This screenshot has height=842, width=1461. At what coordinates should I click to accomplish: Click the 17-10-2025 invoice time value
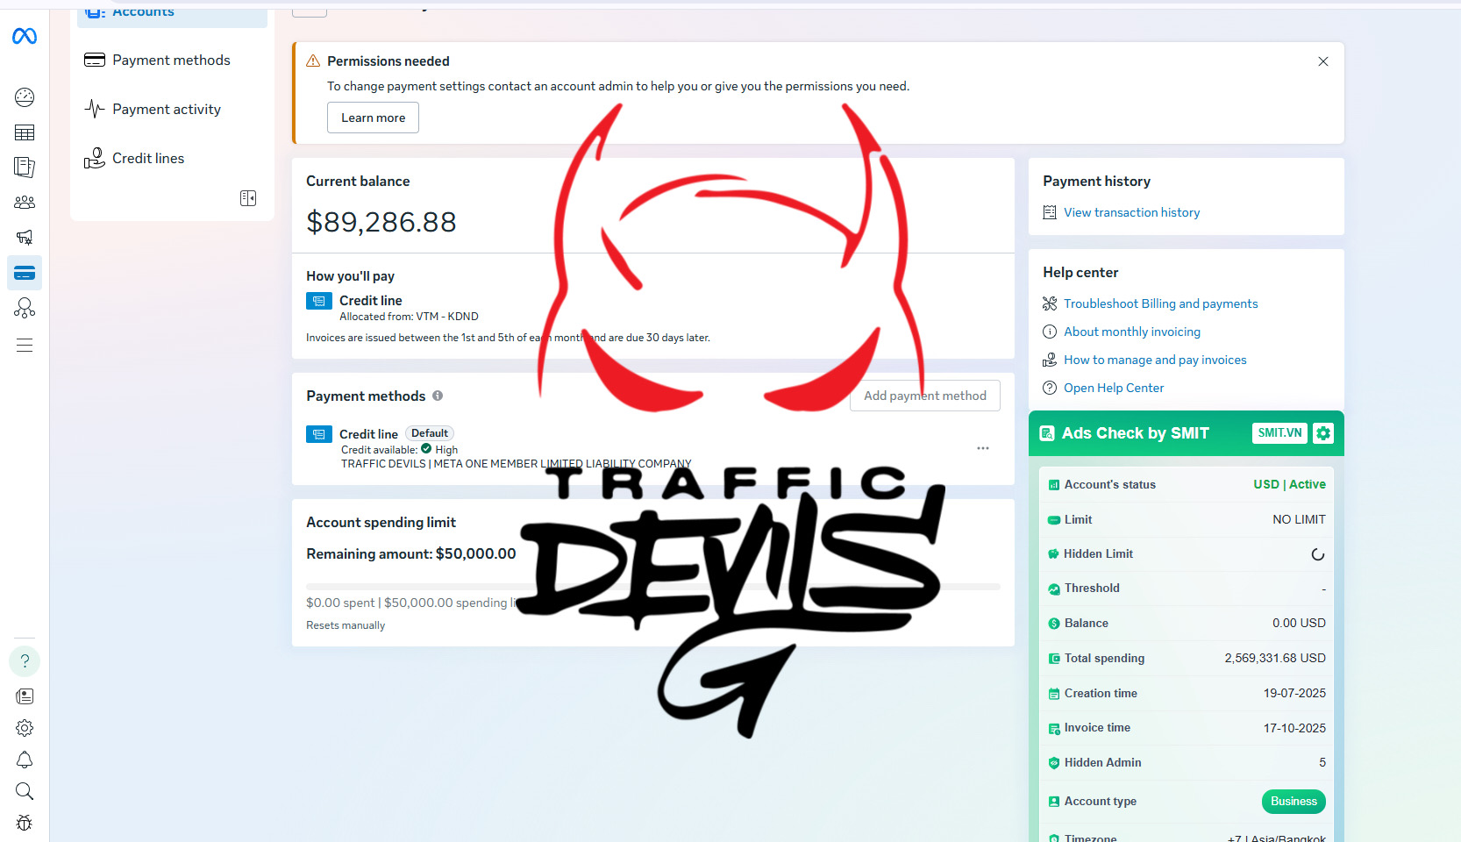(x=1294, y=728)
